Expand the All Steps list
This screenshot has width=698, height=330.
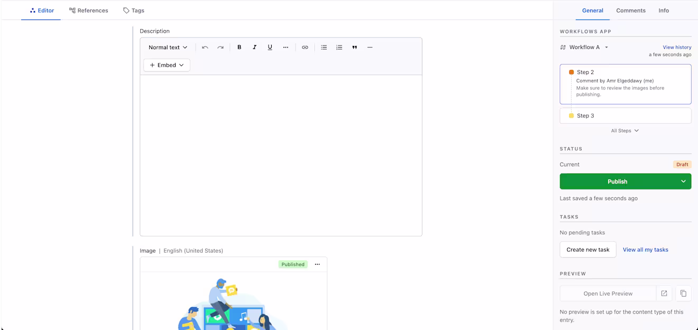(x=625, y=131)
